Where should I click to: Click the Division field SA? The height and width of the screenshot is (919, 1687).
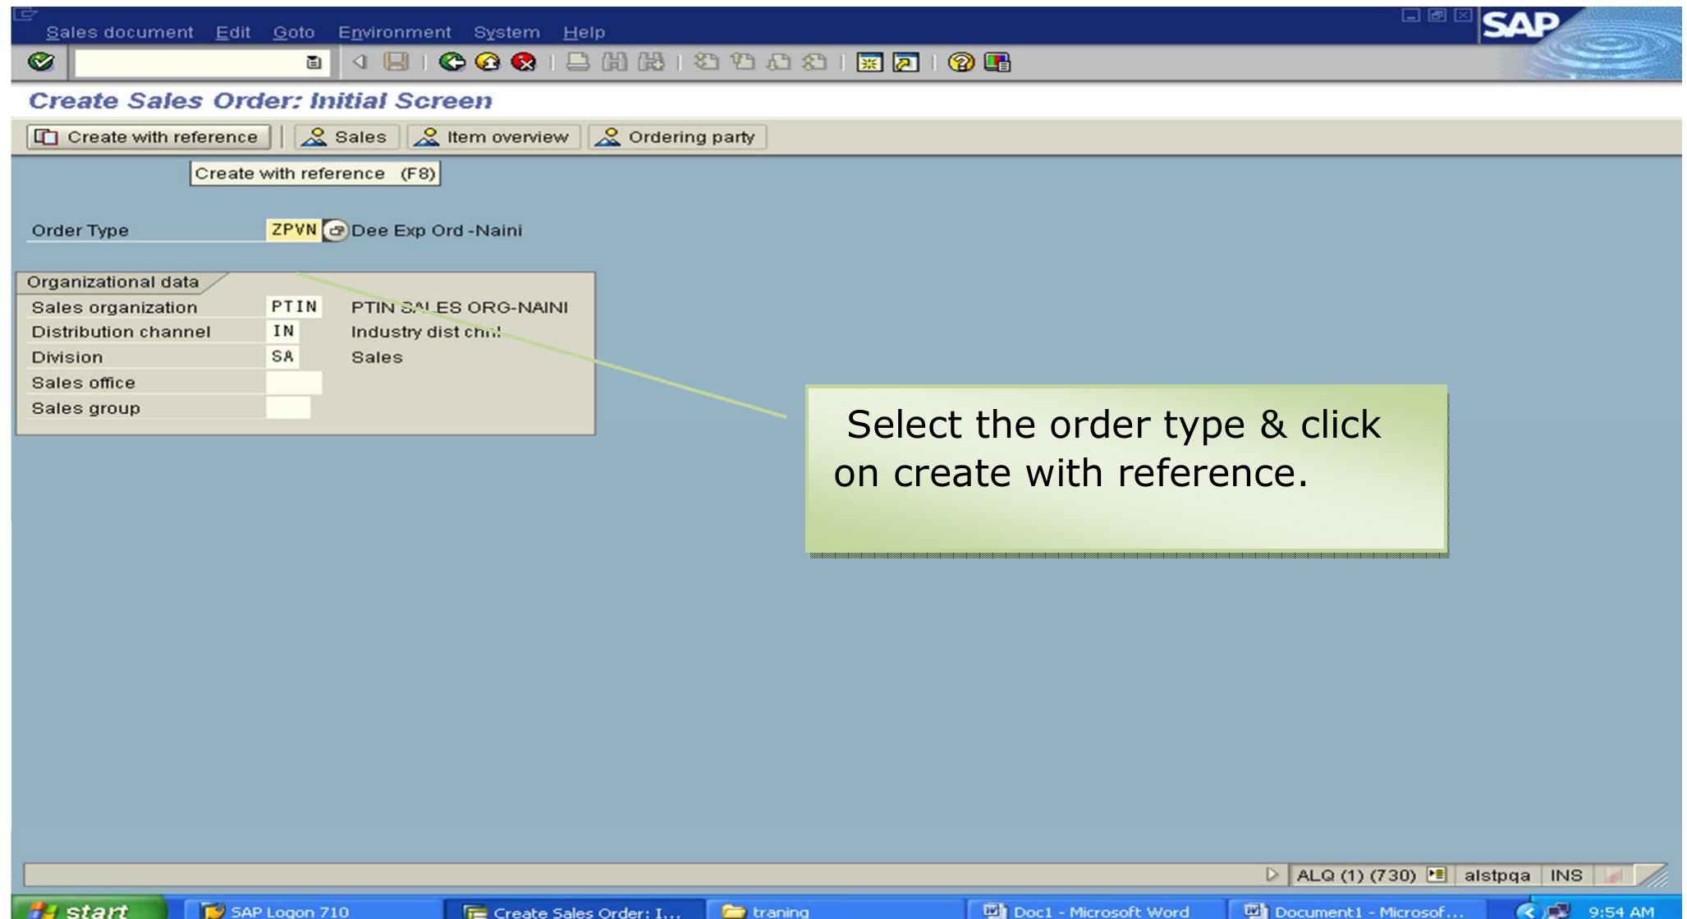[x=282, y=357]
